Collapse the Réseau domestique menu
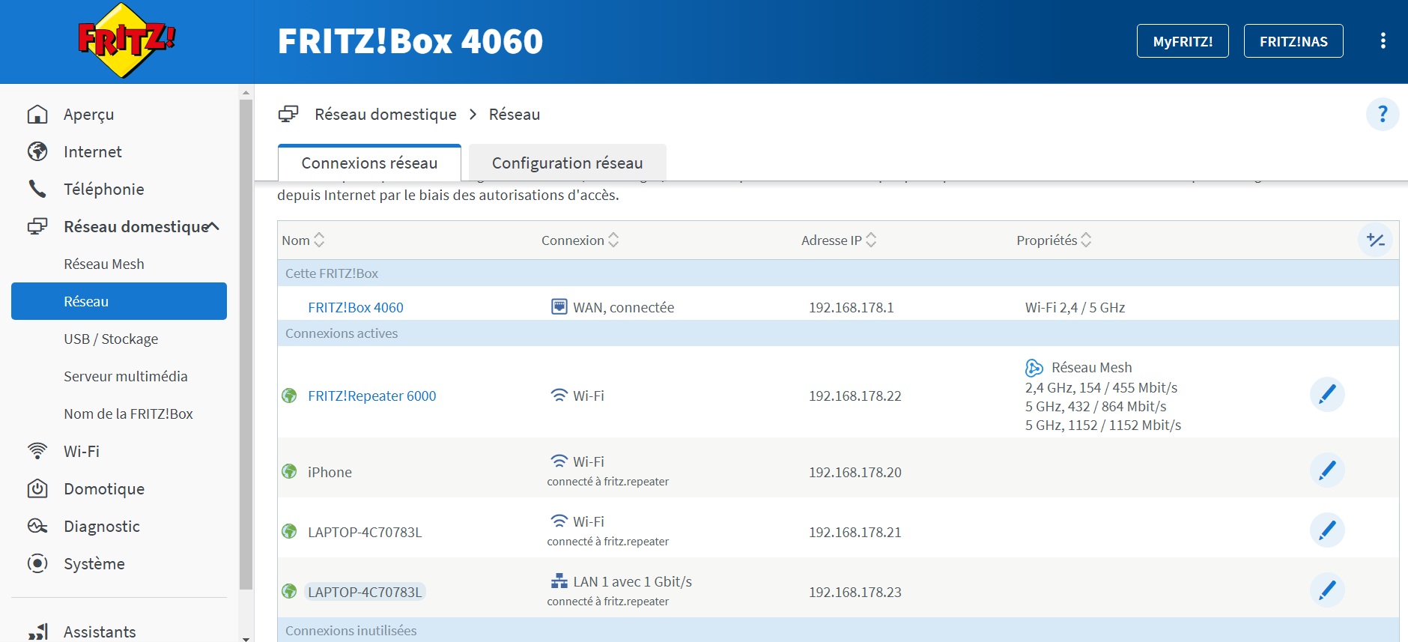The width and height of the screenshot is (1408, 642). click(213, 226)
